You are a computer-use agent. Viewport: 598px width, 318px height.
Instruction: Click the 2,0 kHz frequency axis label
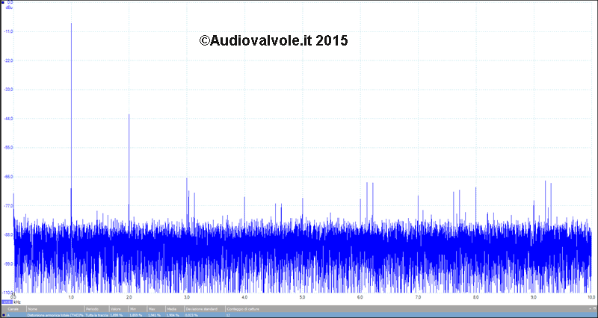129,296
